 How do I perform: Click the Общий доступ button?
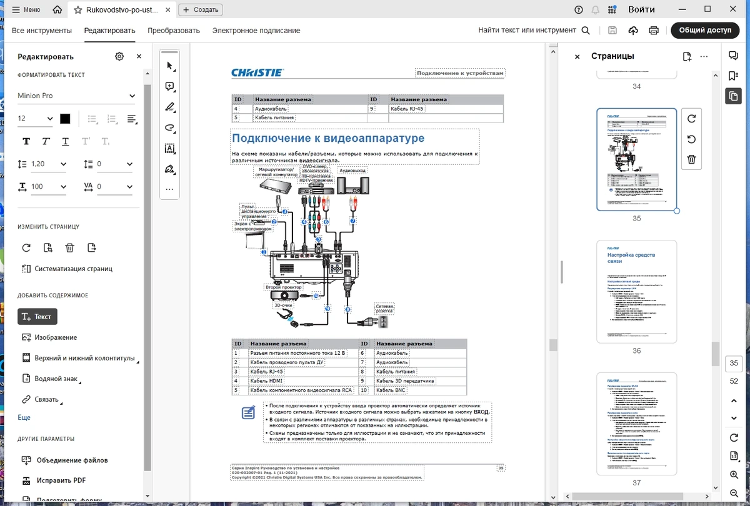click(704, 30)
